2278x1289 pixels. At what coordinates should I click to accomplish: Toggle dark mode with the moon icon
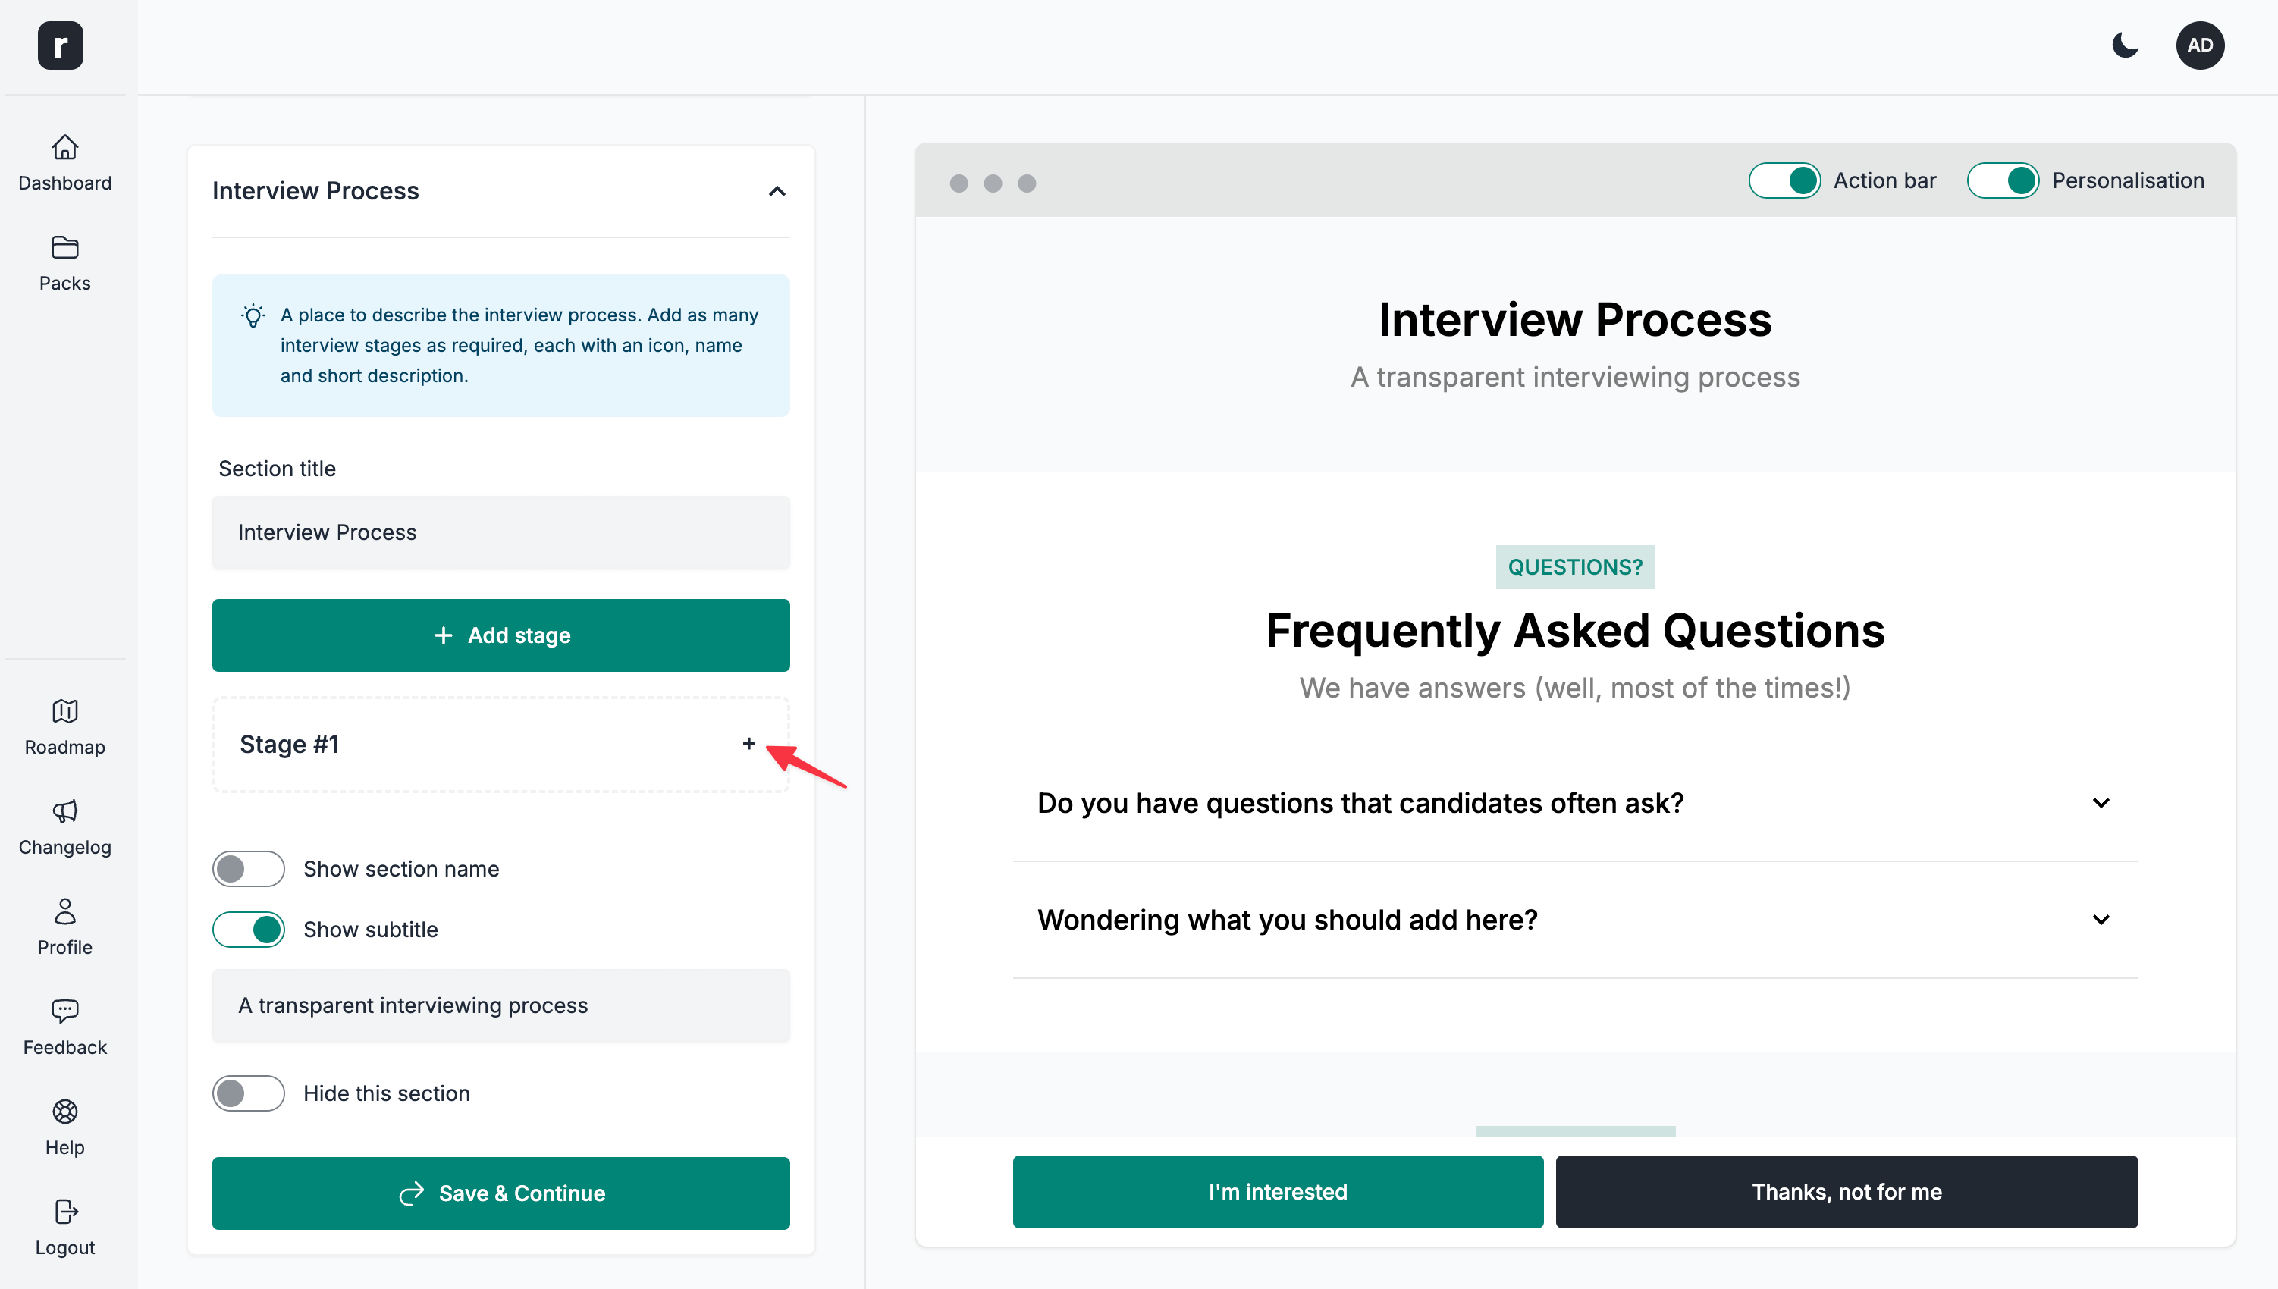2125,45
